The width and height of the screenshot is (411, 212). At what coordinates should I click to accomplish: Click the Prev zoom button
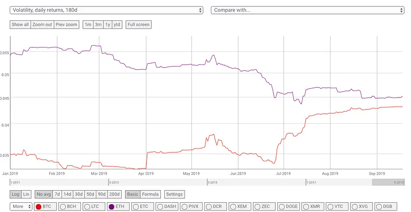[x=66, y=25]
